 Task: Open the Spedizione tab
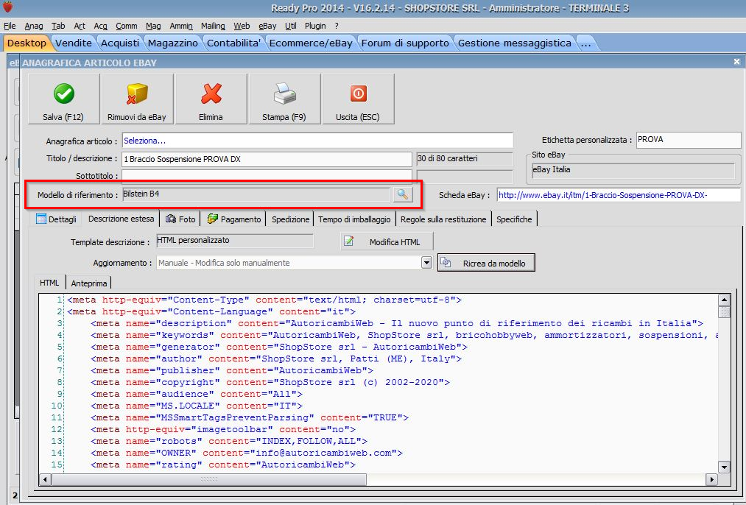(290, 219)
